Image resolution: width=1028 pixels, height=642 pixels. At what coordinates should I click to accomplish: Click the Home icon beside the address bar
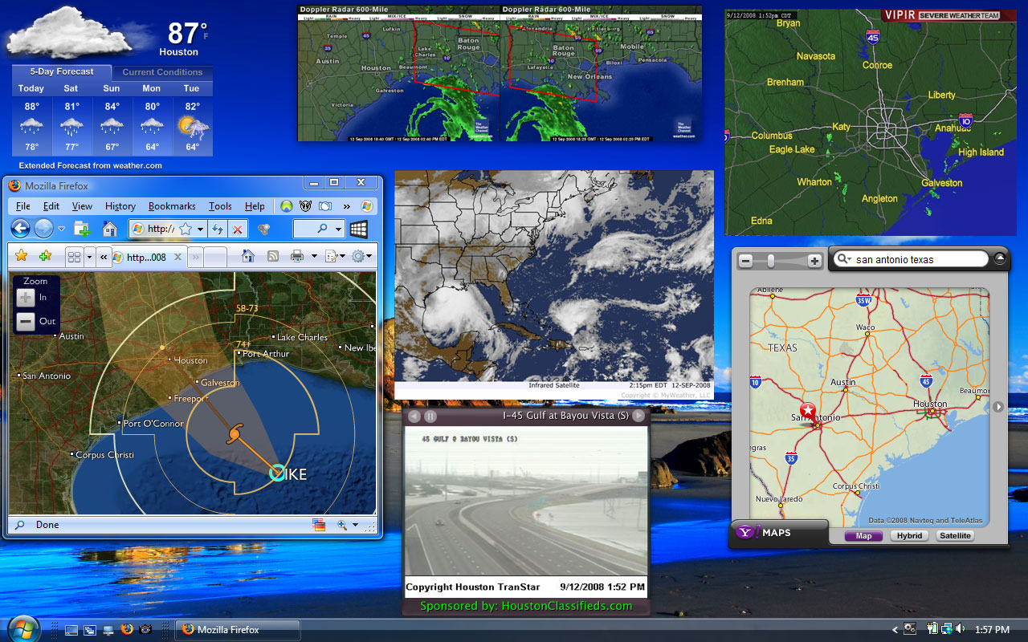pyautogui.click(x=110, y=230)
